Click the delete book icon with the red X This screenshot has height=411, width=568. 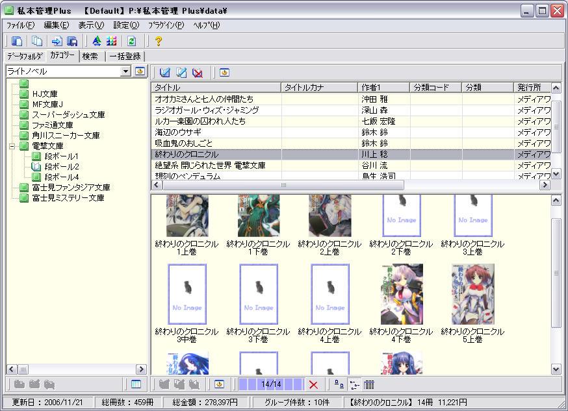(x=198, y=72)
